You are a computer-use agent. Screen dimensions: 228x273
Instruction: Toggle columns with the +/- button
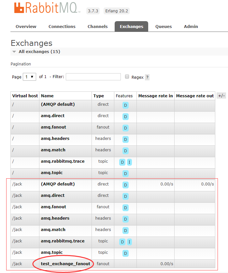[x=221, y=96]
